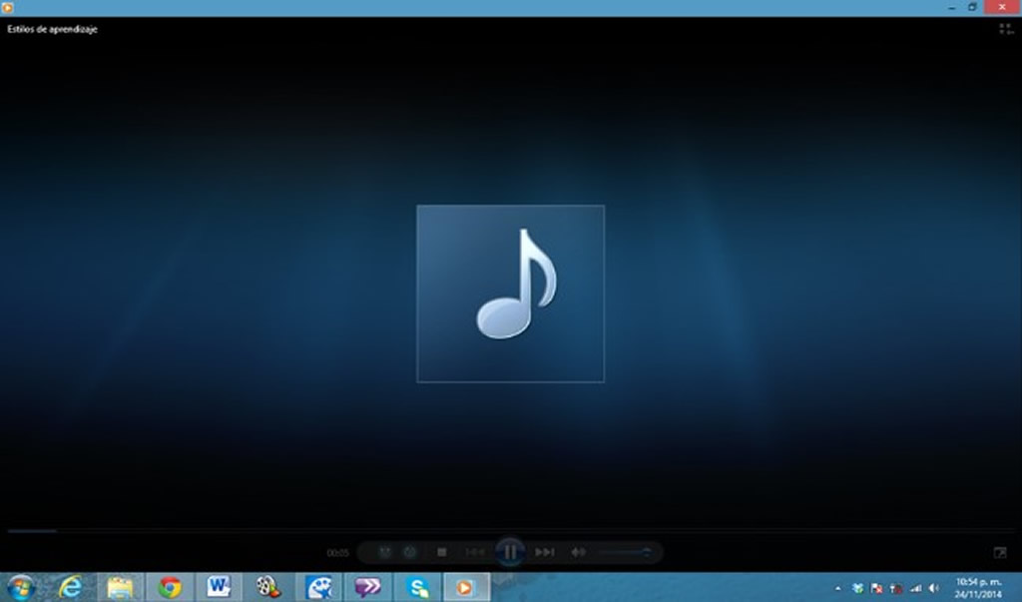The width and height of the screenshot is (1022, 602).
Task: Expand the hidden system tray icons arrow
Action: pos(838,588)
